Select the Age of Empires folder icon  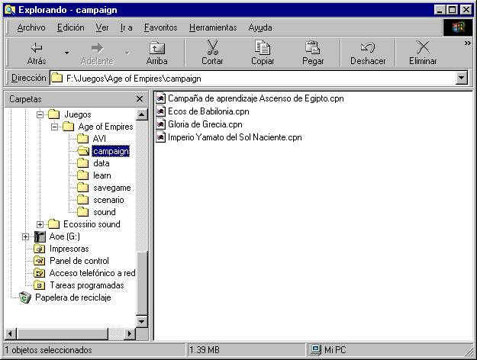[x=69, y=127]
